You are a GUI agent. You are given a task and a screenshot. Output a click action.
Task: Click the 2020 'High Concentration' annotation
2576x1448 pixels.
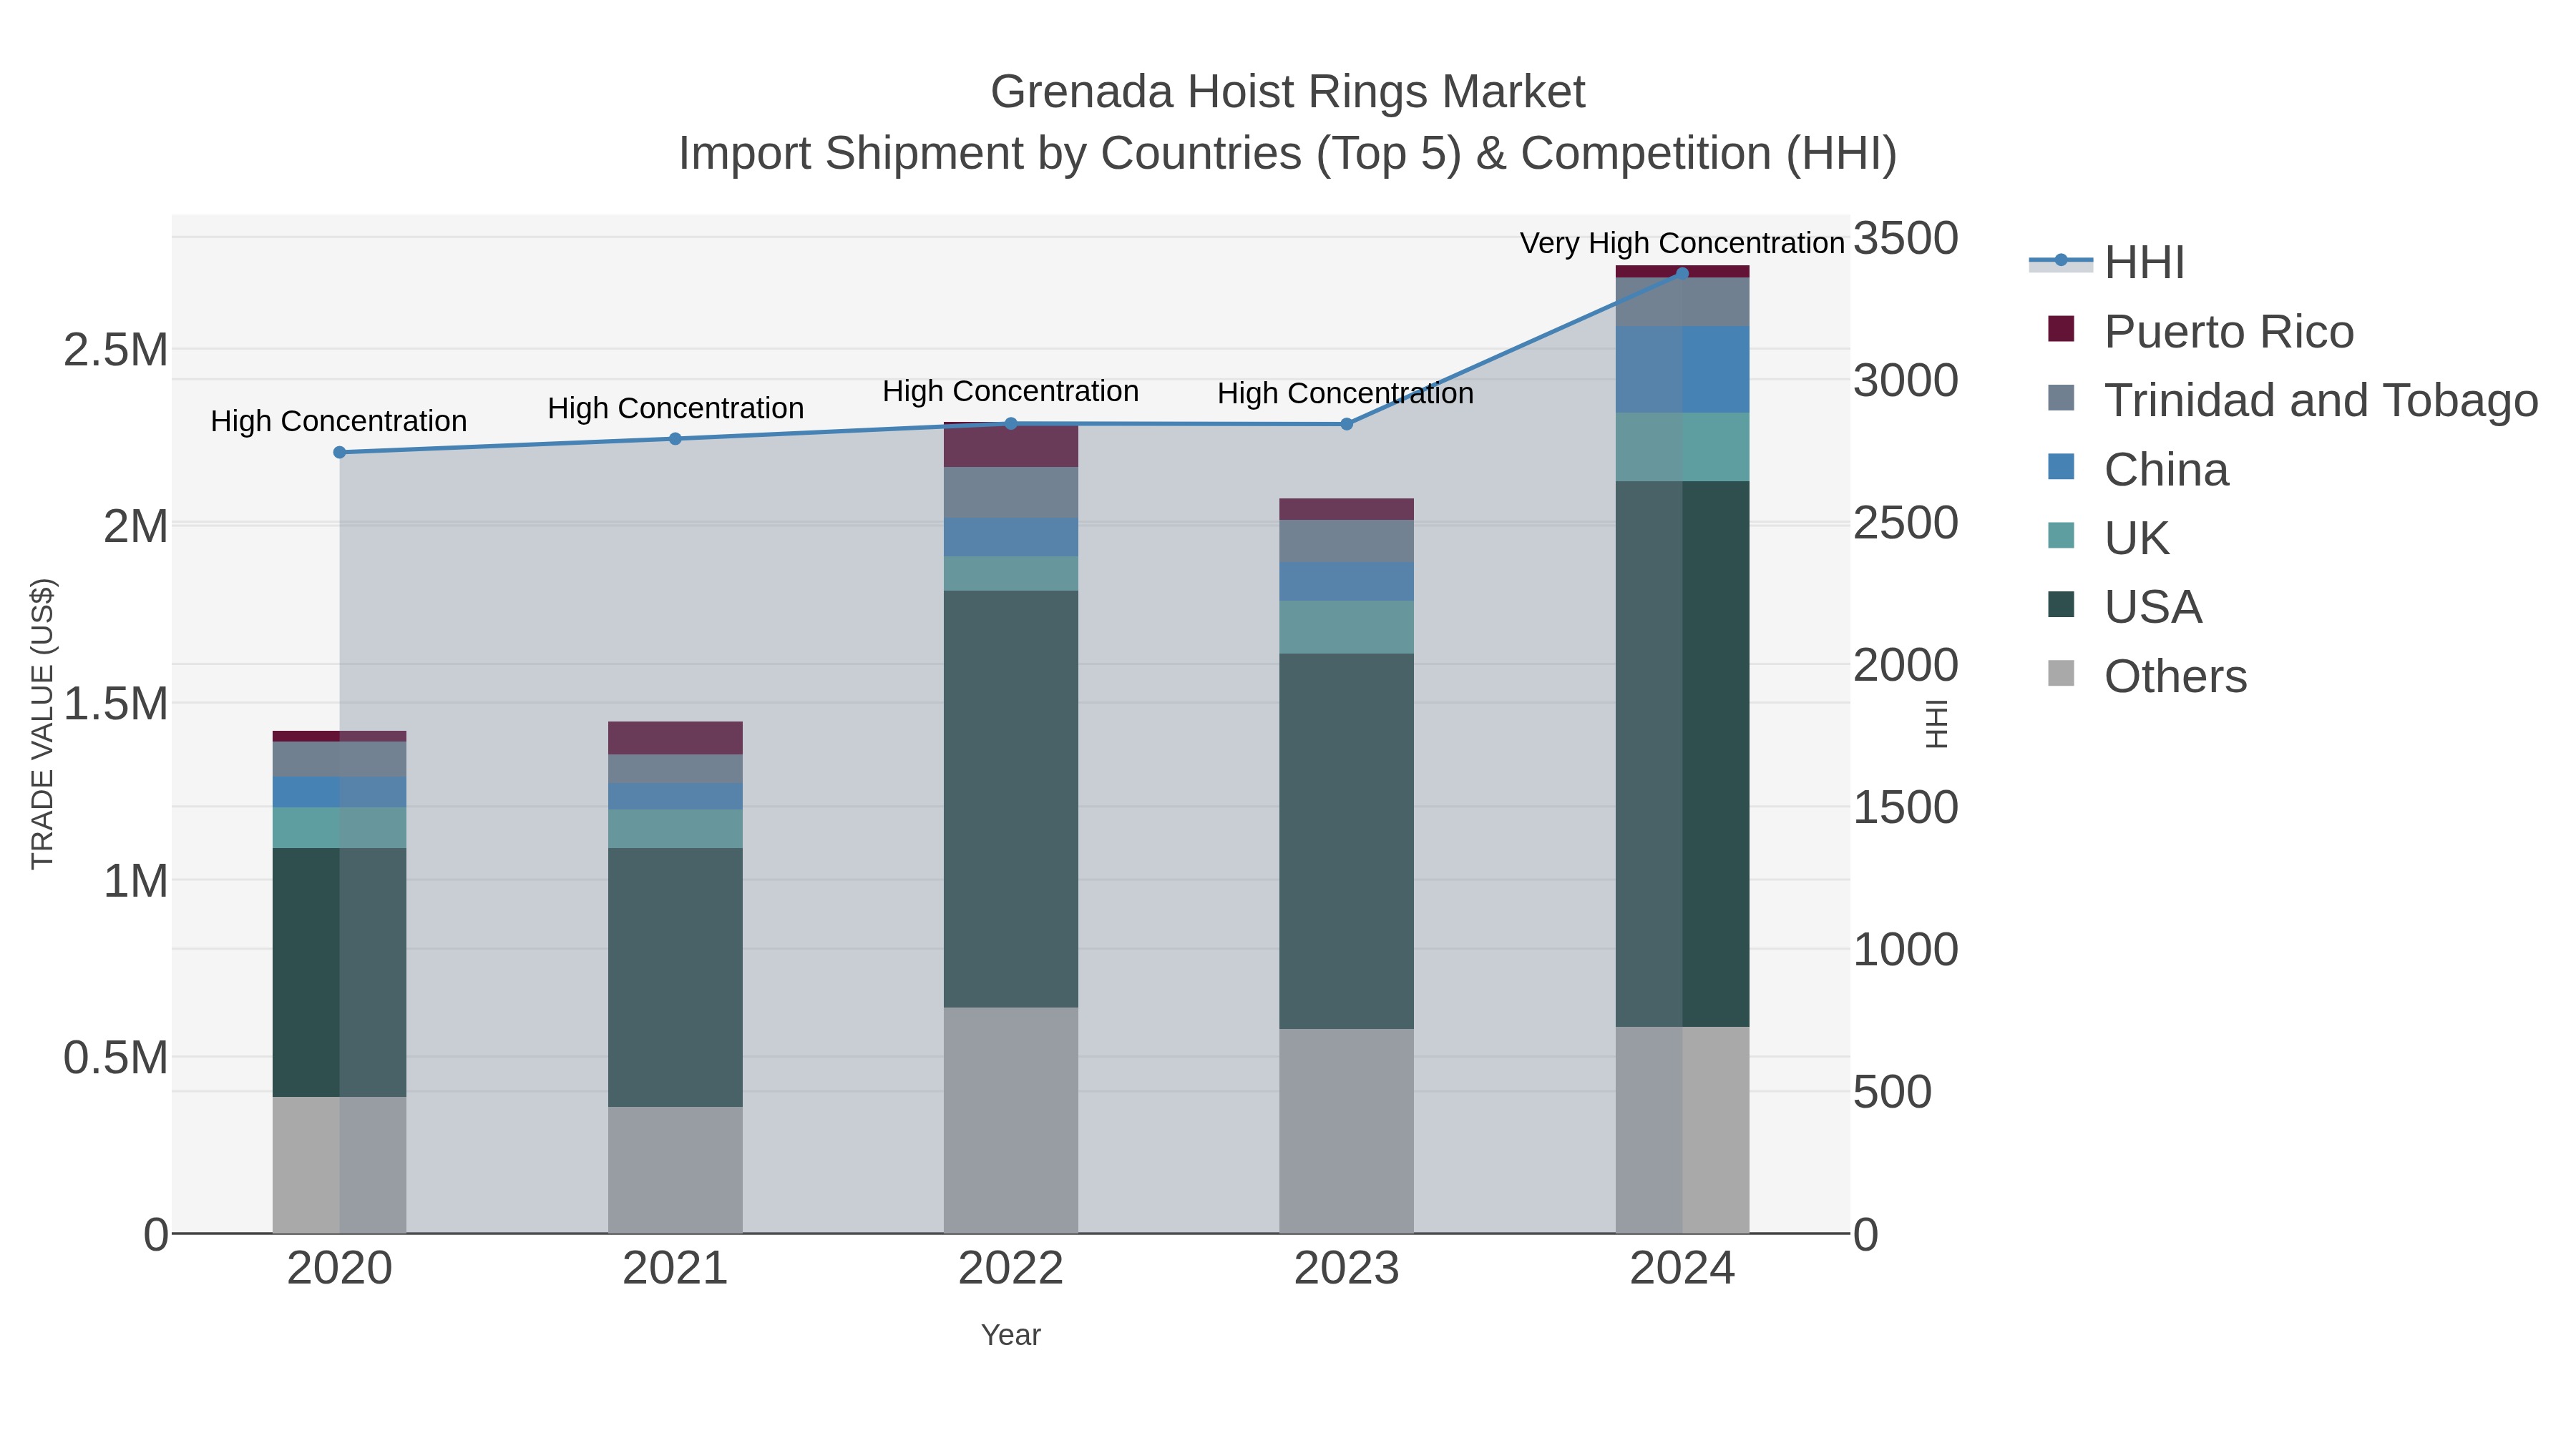point(339,420)
